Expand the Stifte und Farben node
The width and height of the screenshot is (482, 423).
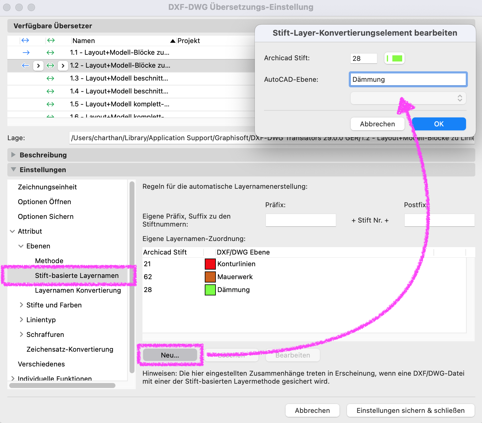21,305
